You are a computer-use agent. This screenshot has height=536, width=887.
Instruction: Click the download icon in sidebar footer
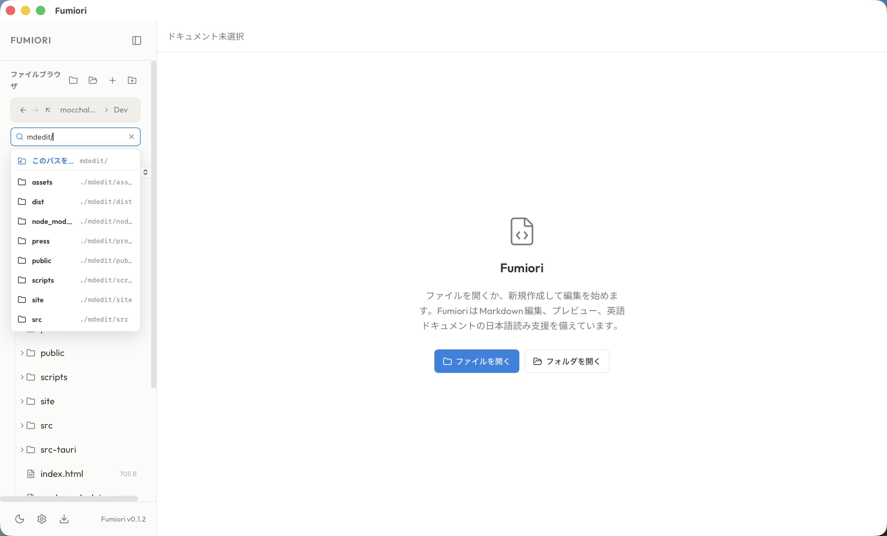64,519
